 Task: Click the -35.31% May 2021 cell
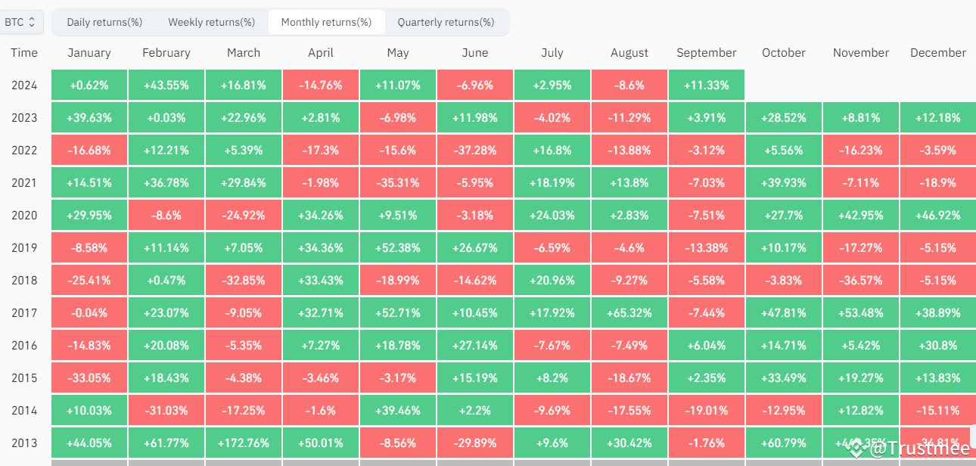pos(397,182)
